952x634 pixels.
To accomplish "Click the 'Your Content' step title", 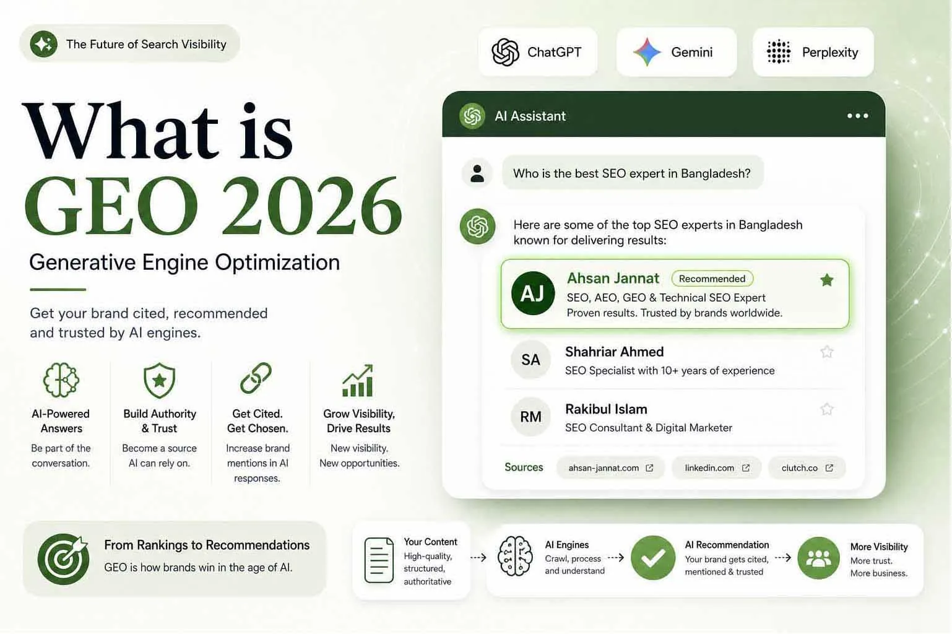I will click(430, 542).
